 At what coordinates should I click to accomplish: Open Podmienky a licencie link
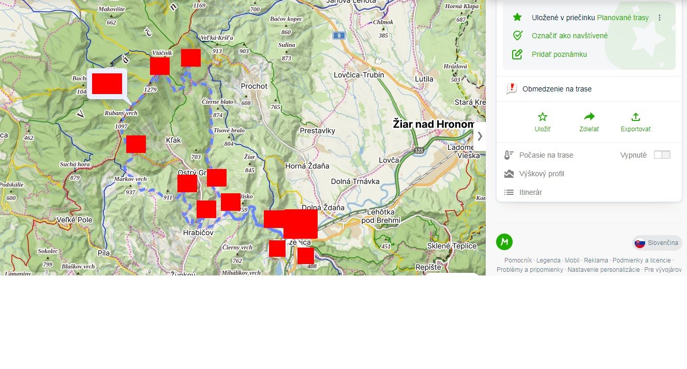coord(641,260)
